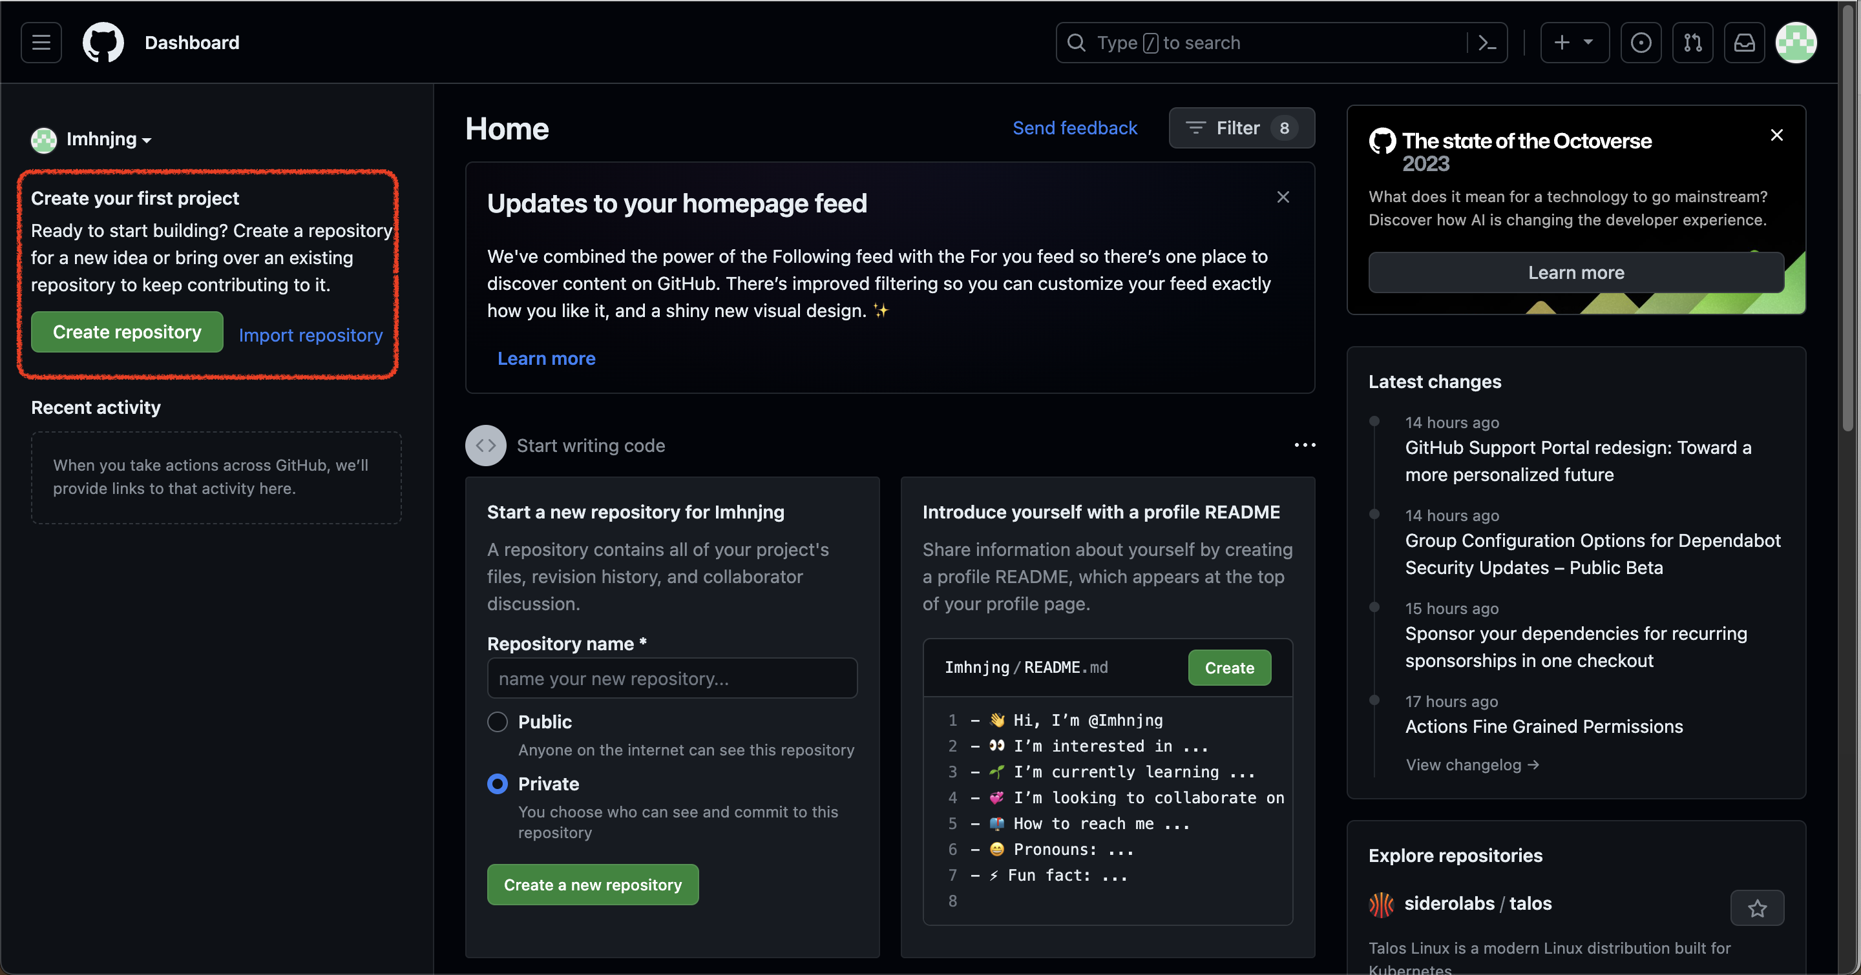Select the Private visibility radio button

point(498,784)
